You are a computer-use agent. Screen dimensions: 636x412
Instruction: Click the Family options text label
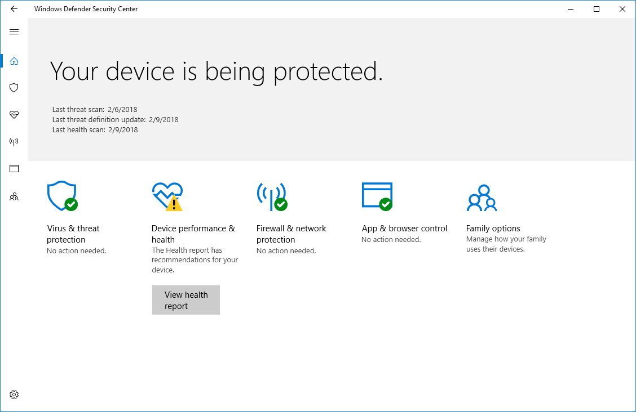tap(493, 229)
